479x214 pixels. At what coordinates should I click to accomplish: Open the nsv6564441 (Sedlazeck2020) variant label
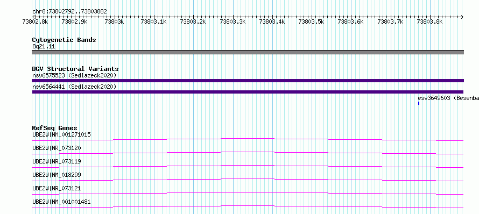point(74,87)
